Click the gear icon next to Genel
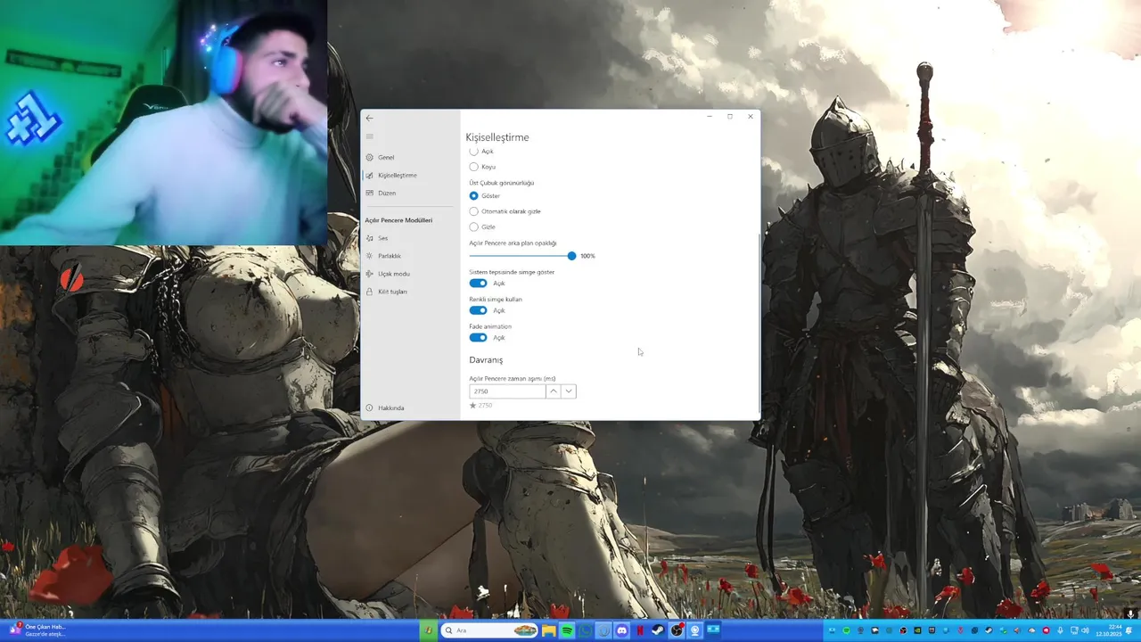 coord(369,157)
